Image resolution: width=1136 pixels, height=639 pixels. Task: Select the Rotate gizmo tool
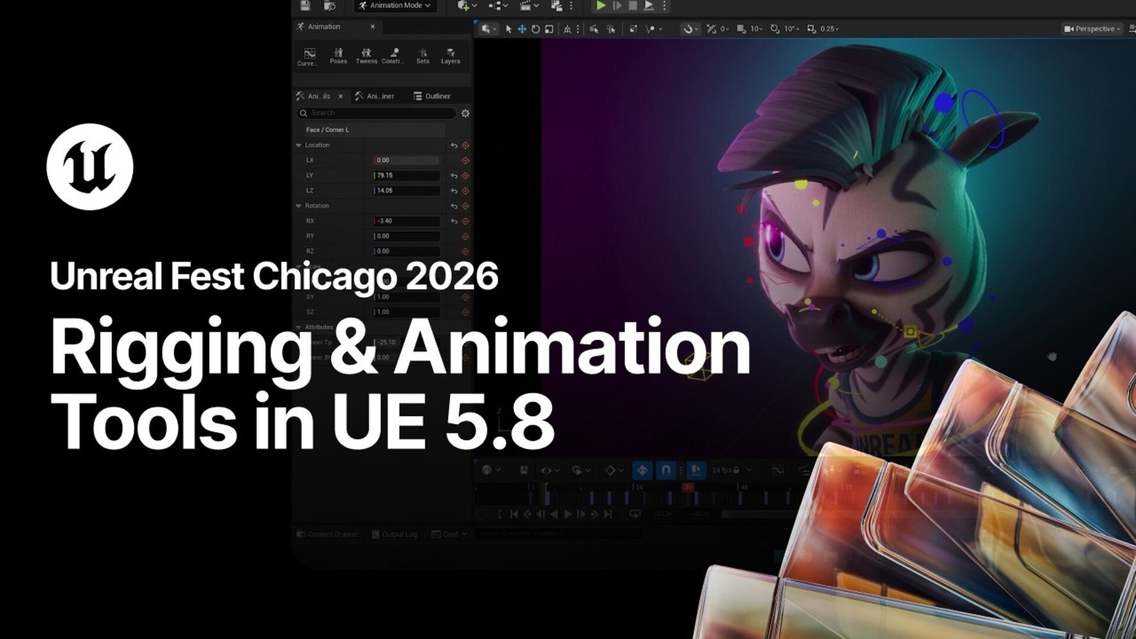[535, 29]
